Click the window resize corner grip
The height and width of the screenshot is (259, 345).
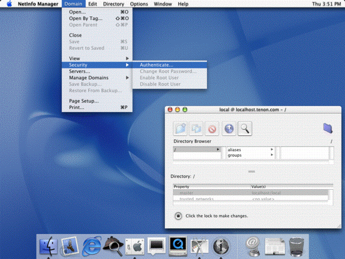(339, 226)
